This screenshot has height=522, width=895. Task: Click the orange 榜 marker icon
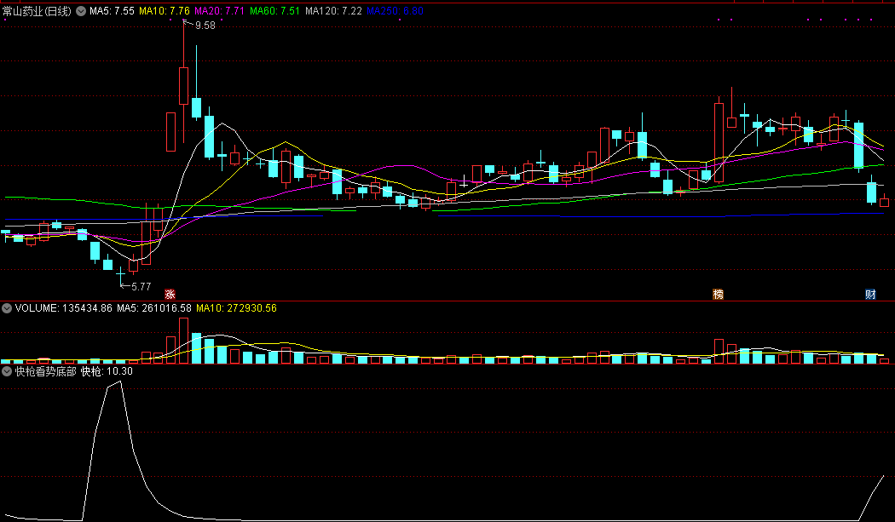click(718, 295)
